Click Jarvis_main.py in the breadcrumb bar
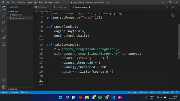 click(x=44, y=12)
